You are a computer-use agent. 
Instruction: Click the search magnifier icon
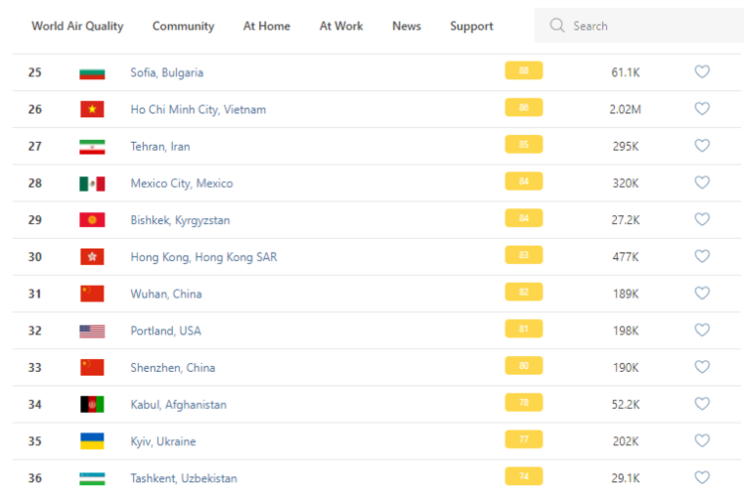pyautogui.click(x=557, y=26)
